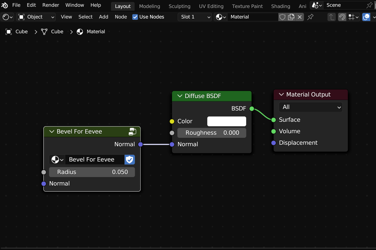
Task: Switch to the Texture Paint workspace tab
Action: coord(247,6)
